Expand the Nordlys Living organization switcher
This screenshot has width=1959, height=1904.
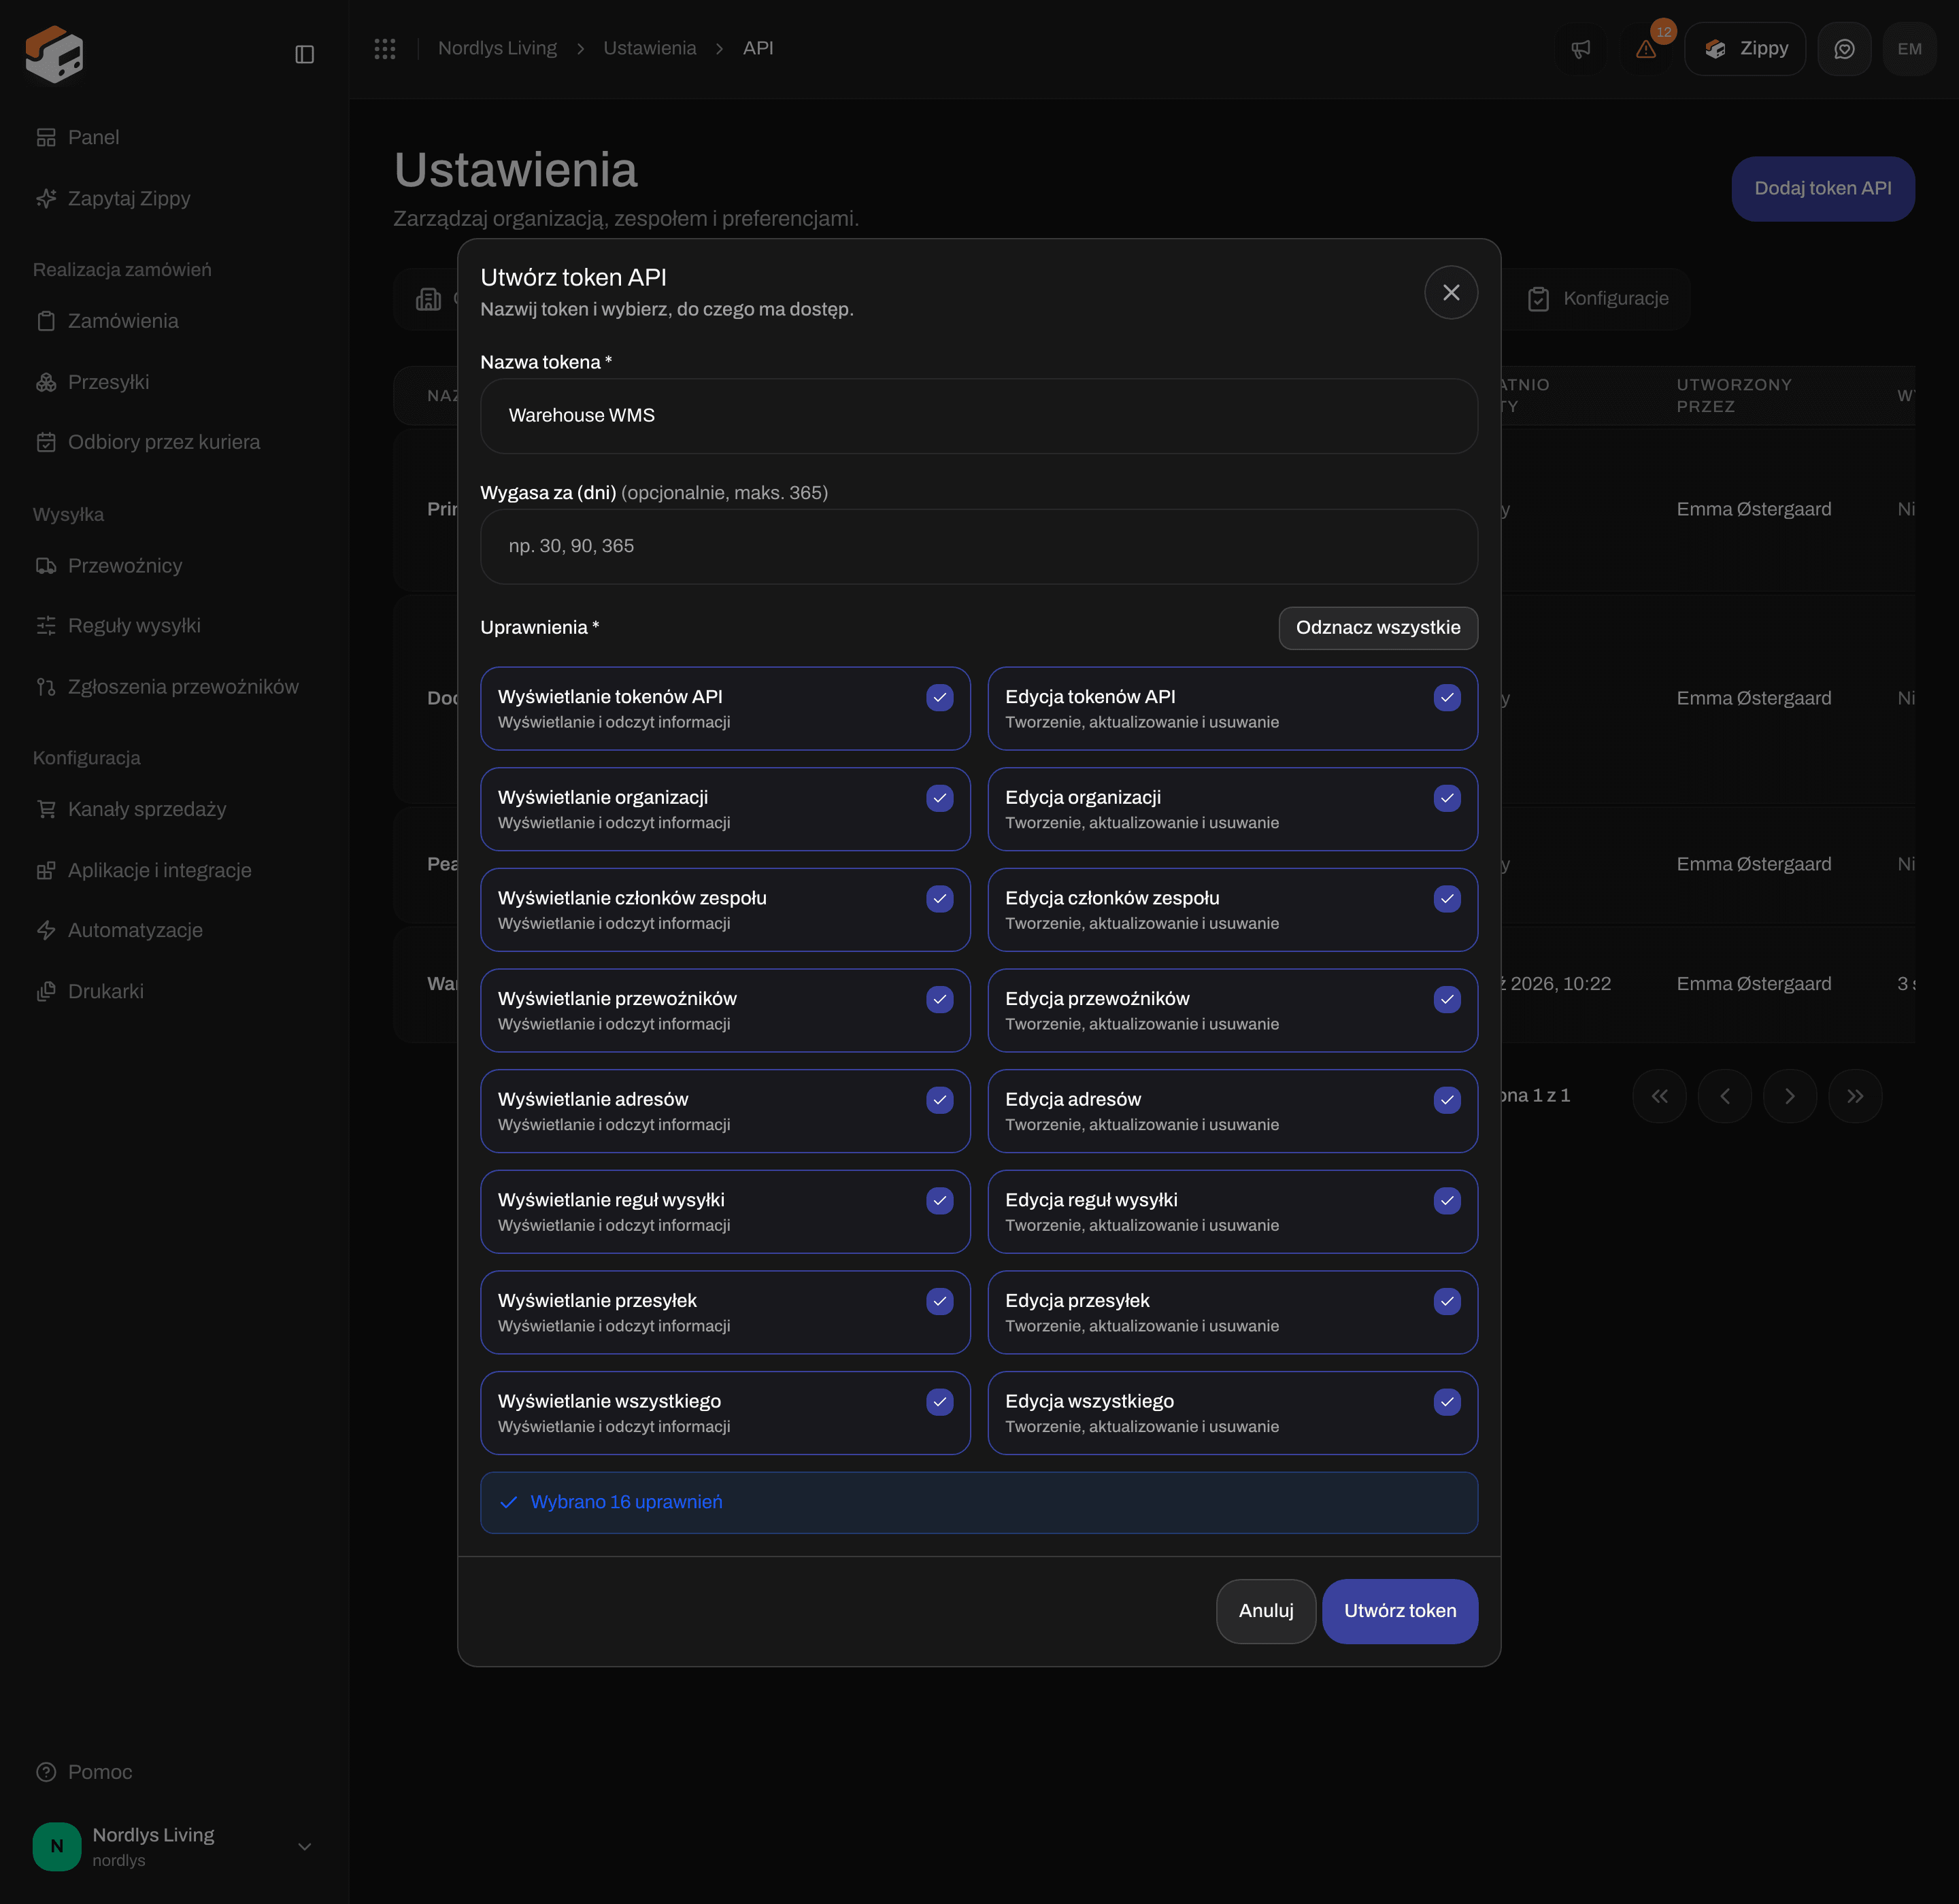[x=173, y=1846]
